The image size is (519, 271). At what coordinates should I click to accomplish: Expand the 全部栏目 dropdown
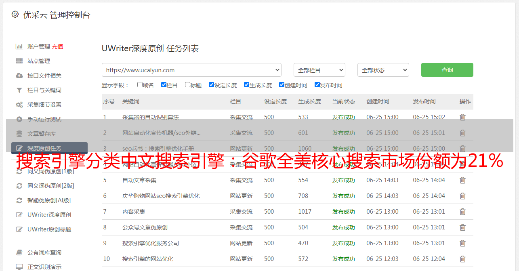pos(319,70)
